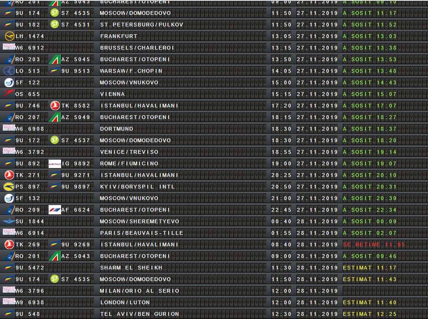
Task: Select the Turkish Airlines logo beside TK 269
Action: point(9,244)
